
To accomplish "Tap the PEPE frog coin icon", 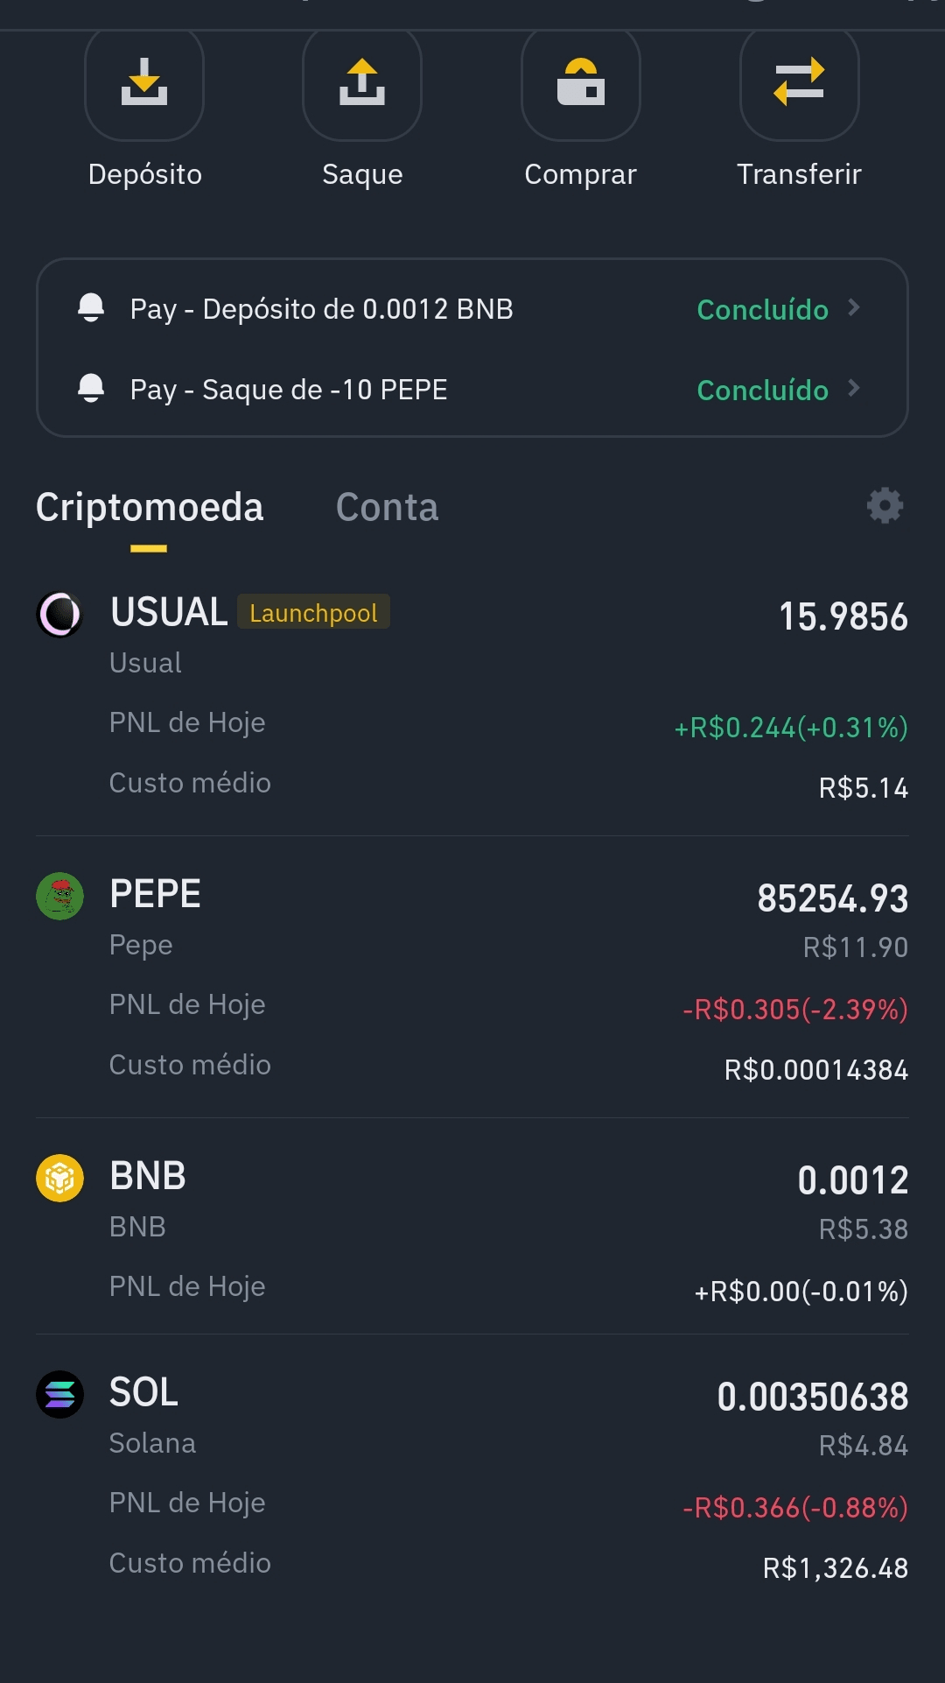I will coord(59,896).
